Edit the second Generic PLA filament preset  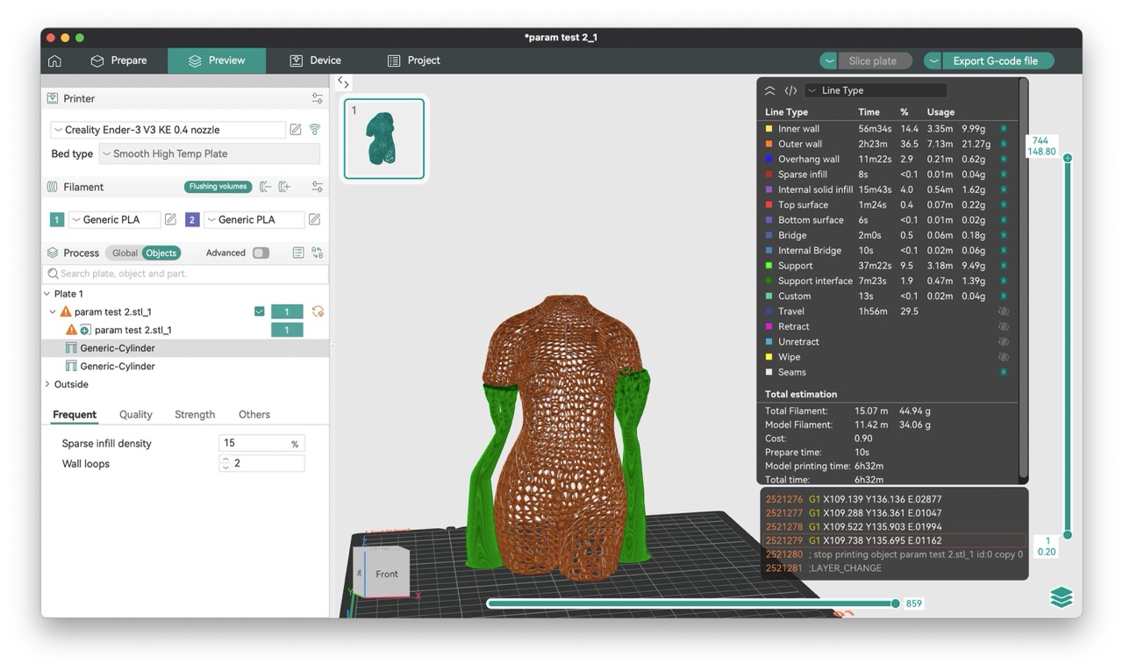[314, 219]
